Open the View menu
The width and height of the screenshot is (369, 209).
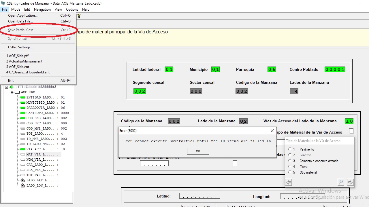tap(58, 9)
